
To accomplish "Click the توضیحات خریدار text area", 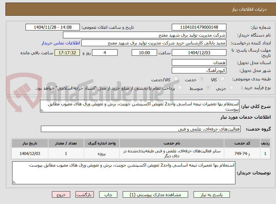I will [x=124, y=173].
